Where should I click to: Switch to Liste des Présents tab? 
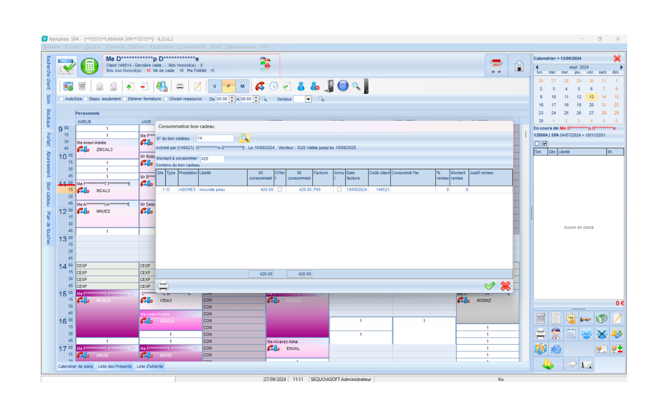pos(115,367)
